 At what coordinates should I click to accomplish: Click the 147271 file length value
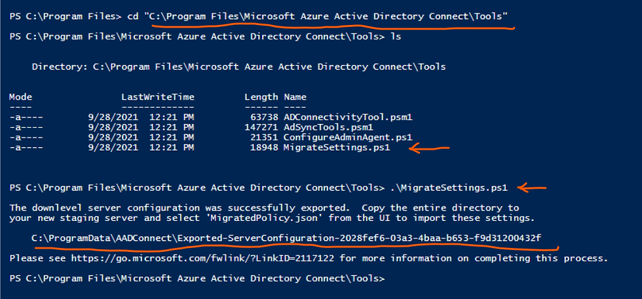point(261,127)
